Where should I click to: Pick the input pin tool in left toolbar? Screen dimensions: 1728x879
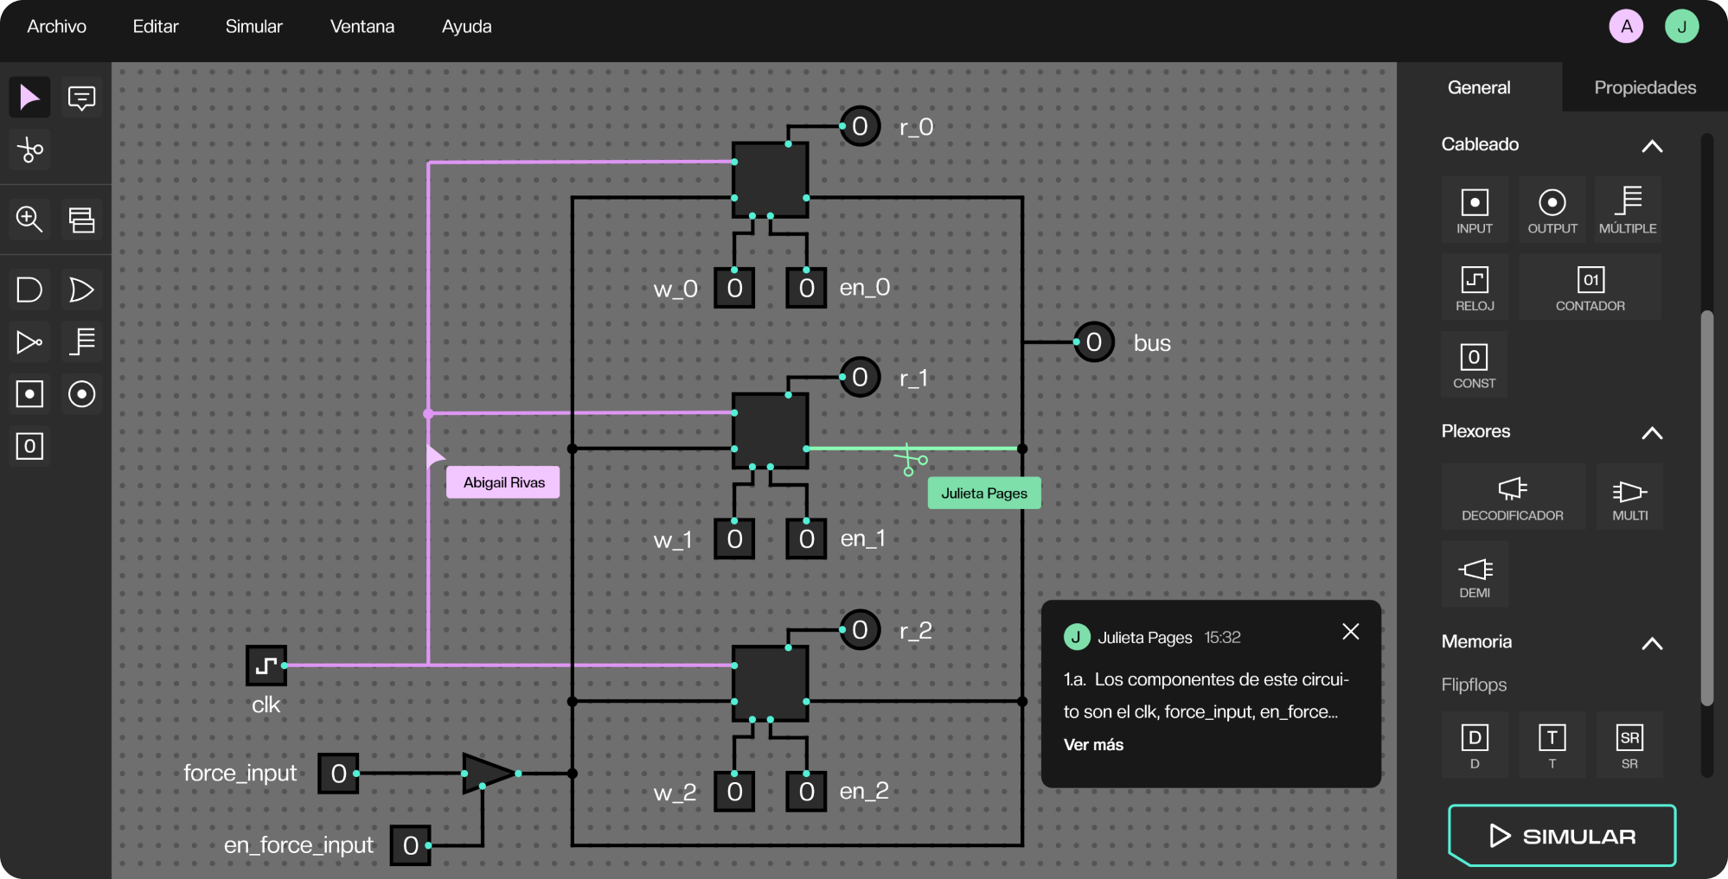coord(29,395)
